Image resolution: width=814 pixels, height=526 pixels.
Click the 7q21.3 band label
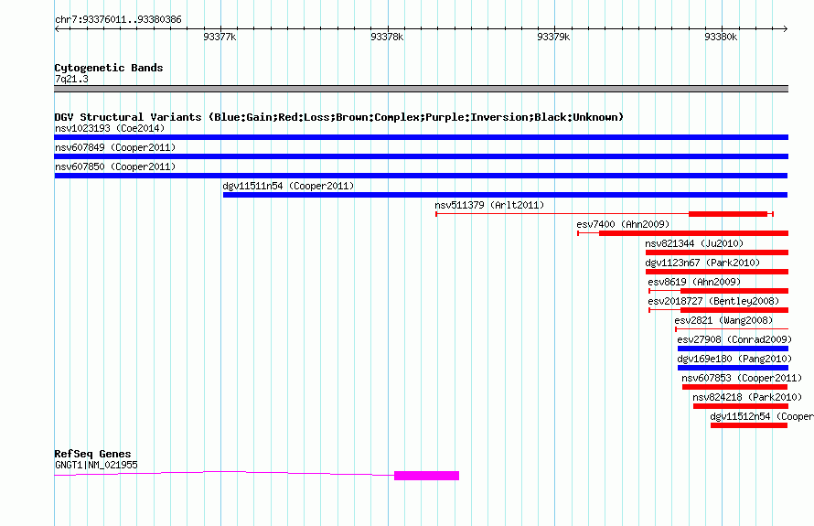[71, 79]
